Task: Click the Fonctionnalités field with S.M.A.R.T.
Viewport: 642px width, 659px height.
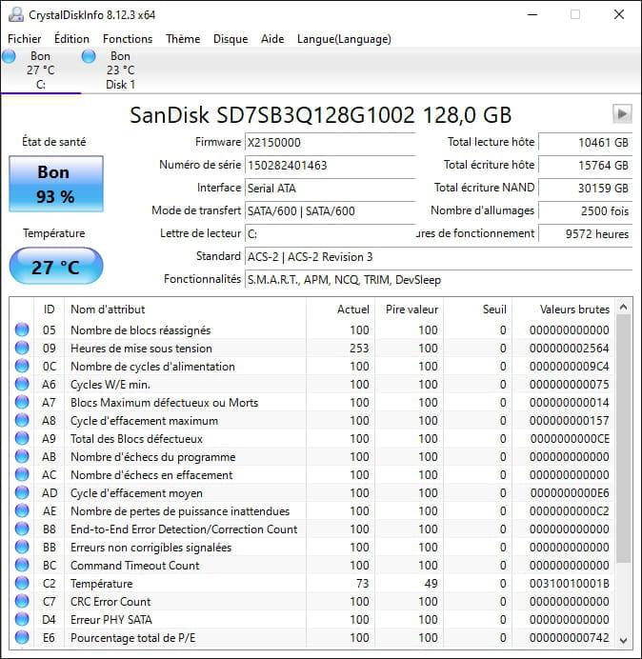Action: [x=438, y=279]
